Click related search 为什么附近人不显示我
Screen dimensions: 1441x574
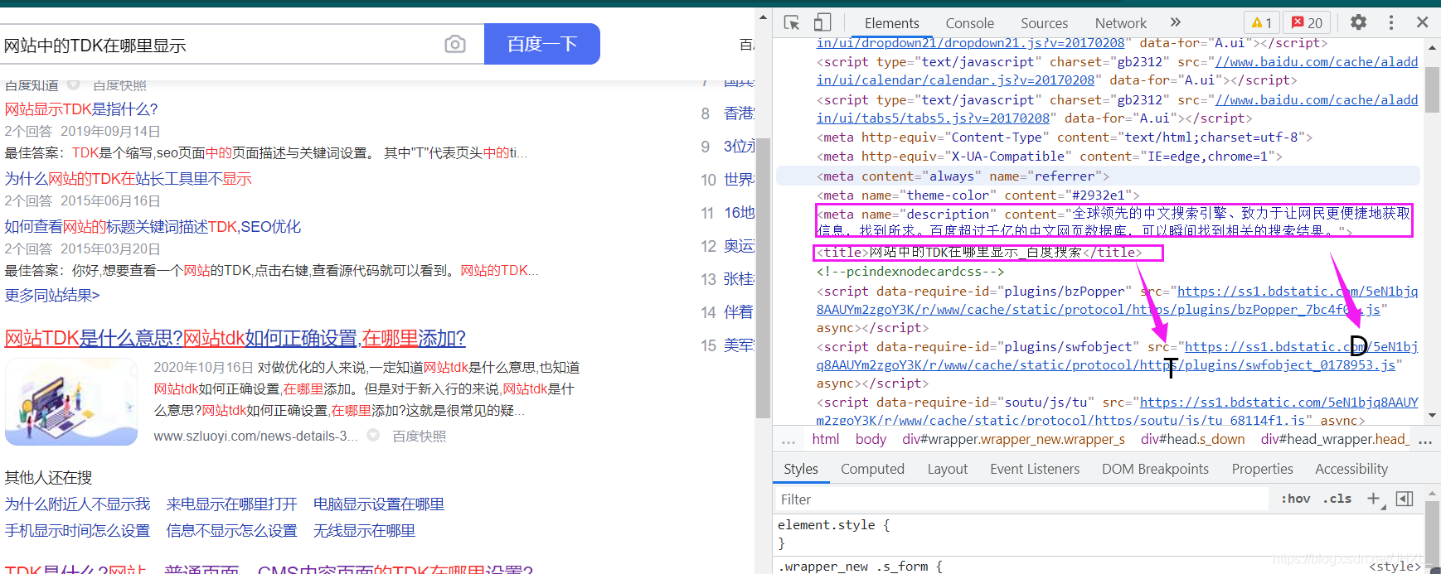click(x=77, y=504)
